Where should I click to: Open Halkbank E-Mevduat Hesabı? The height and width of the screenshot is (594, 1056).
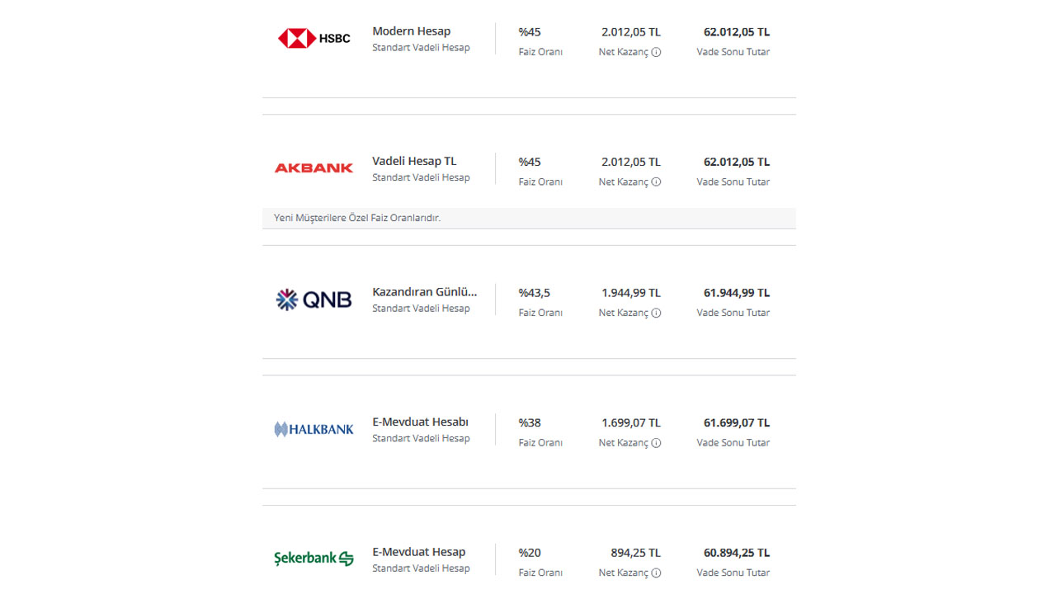coord(420,422)
